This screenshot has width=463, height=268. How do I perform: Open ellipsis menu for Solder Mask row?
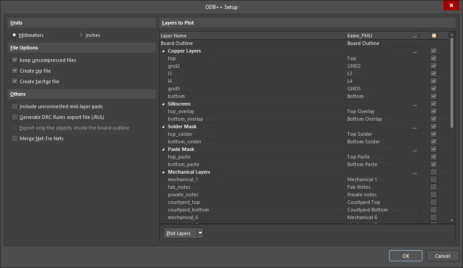click(414, 127)
